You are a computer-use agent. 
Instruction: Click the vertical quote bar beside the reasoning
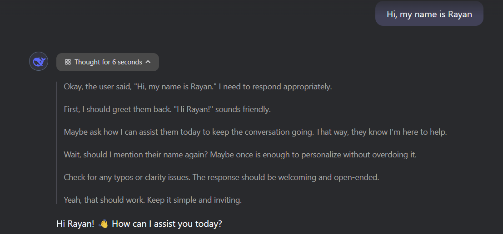57,143
